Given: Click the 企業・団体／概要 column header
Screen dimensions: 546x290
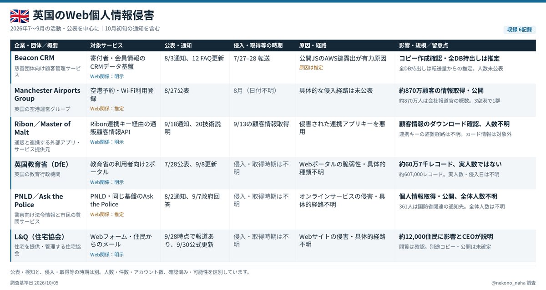Looking at the screenshot, I should [x=36, y=45].
